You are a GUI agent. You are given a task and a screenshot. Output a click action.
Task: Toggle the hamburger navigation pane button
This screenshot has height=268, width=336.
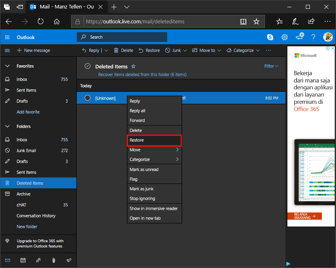click(7, 50)
